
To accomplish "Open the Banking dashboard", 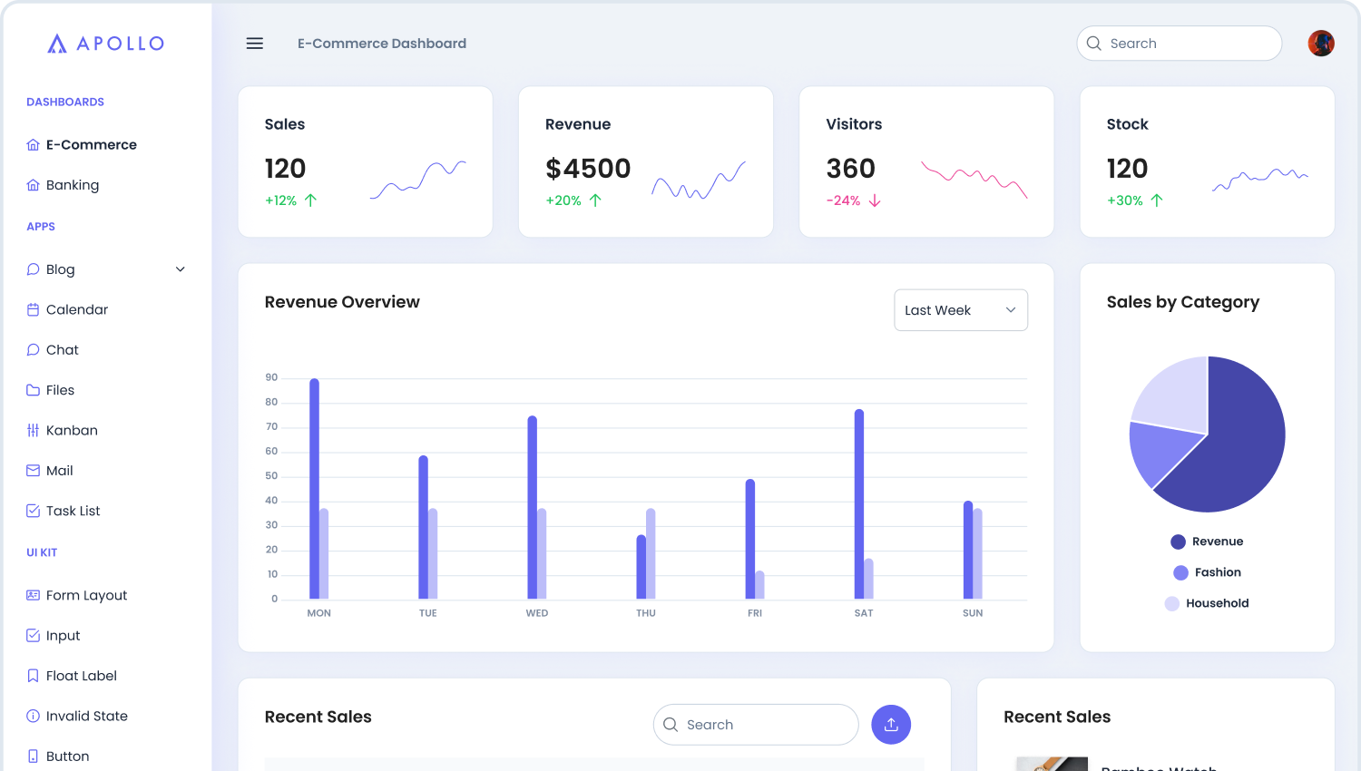I will (x=73, y=185).
